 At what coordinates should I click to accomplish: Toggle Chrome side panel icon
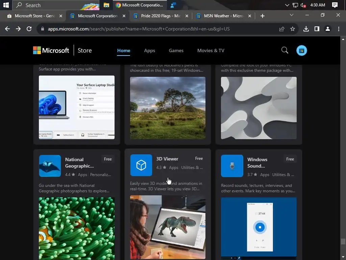pos(317,29)
